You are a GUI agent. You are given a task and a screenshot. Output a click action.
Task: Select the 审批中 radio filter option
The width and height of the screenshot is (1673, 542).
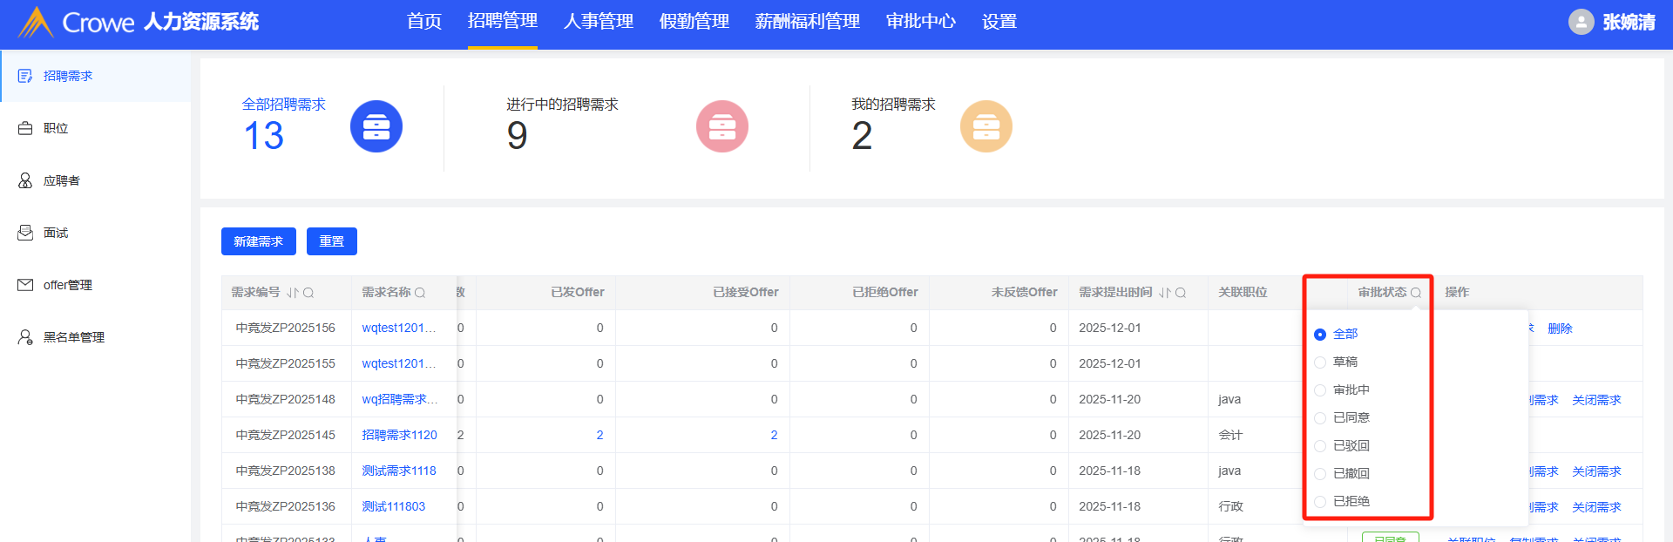(1320, 390)
